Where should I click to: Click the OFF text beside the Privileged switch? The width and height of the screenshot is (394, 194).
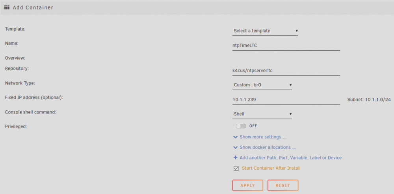pyautogui.click(x=253, y=126)
